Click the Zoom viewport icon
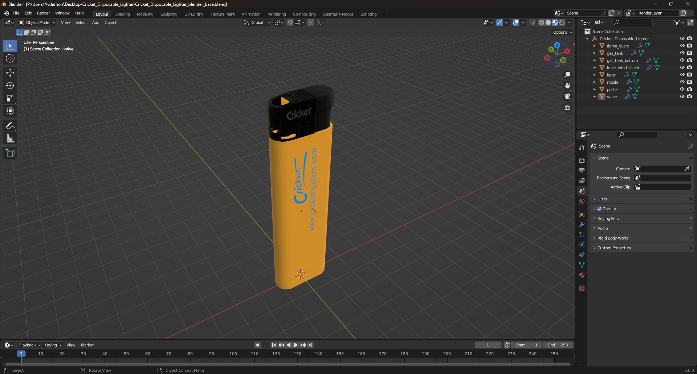 point(567,75)
